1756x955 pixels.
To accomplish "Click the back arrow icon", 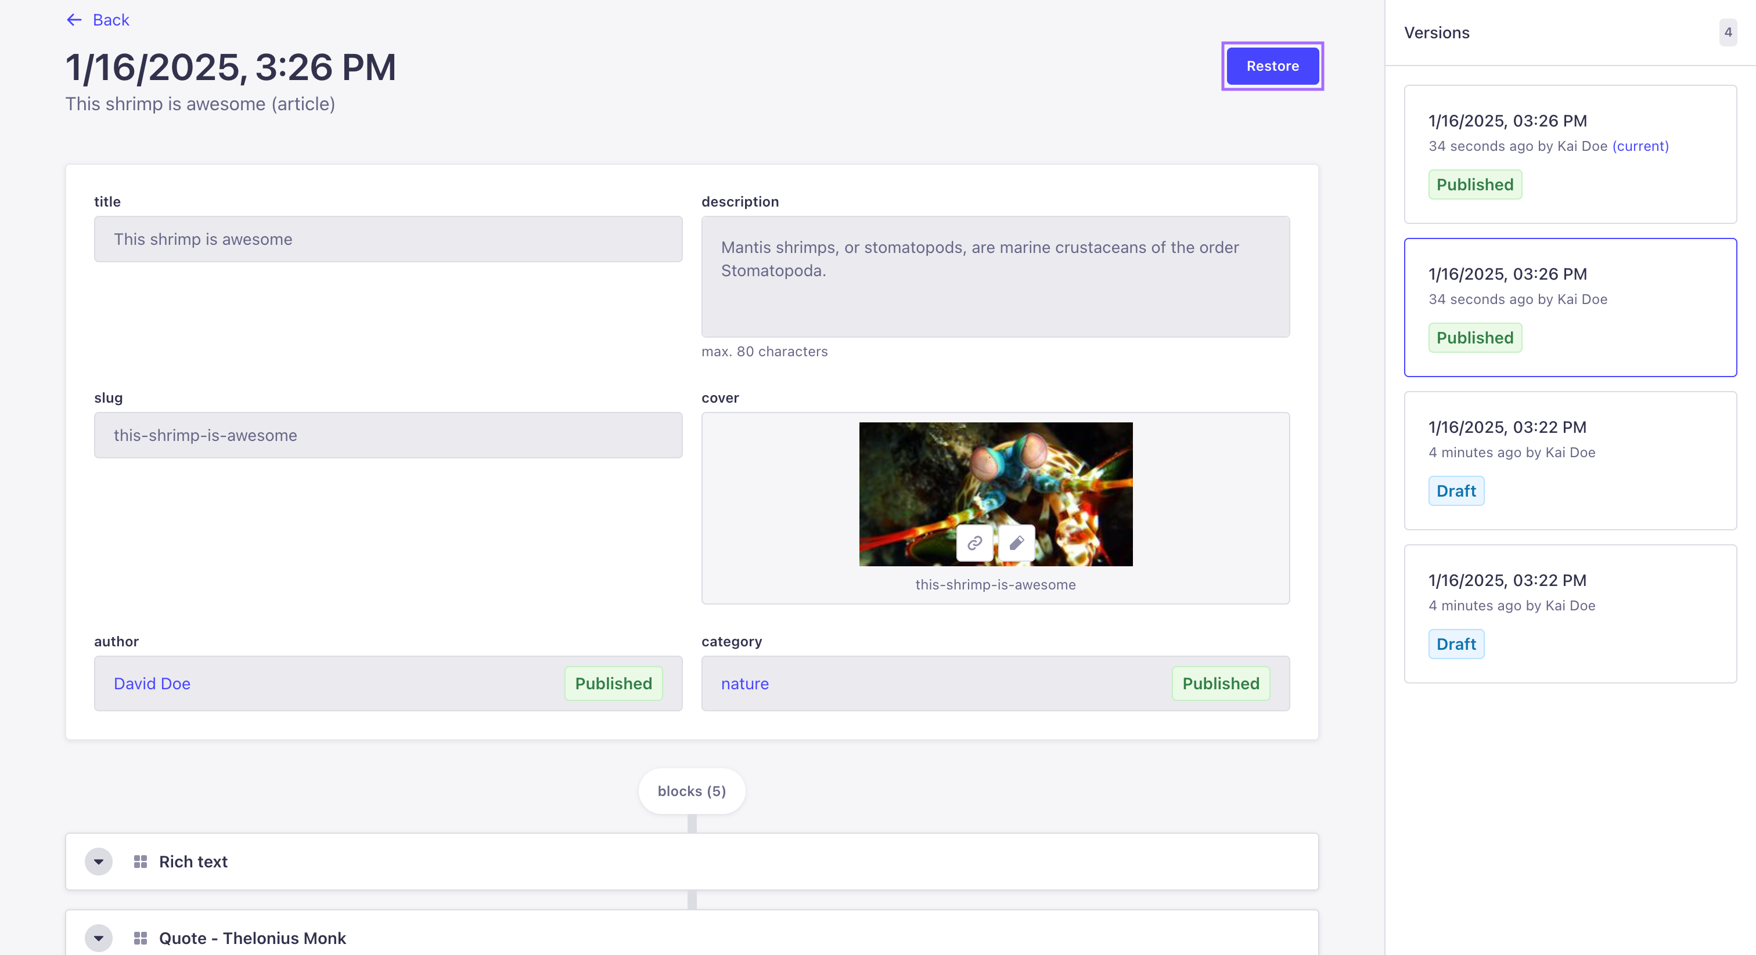I will pos(74,20).
